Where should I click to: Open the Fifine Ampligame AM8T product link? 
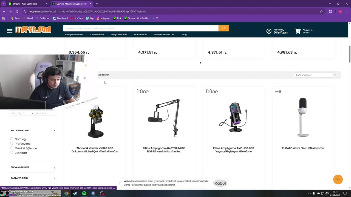click(x=164, y=150)
